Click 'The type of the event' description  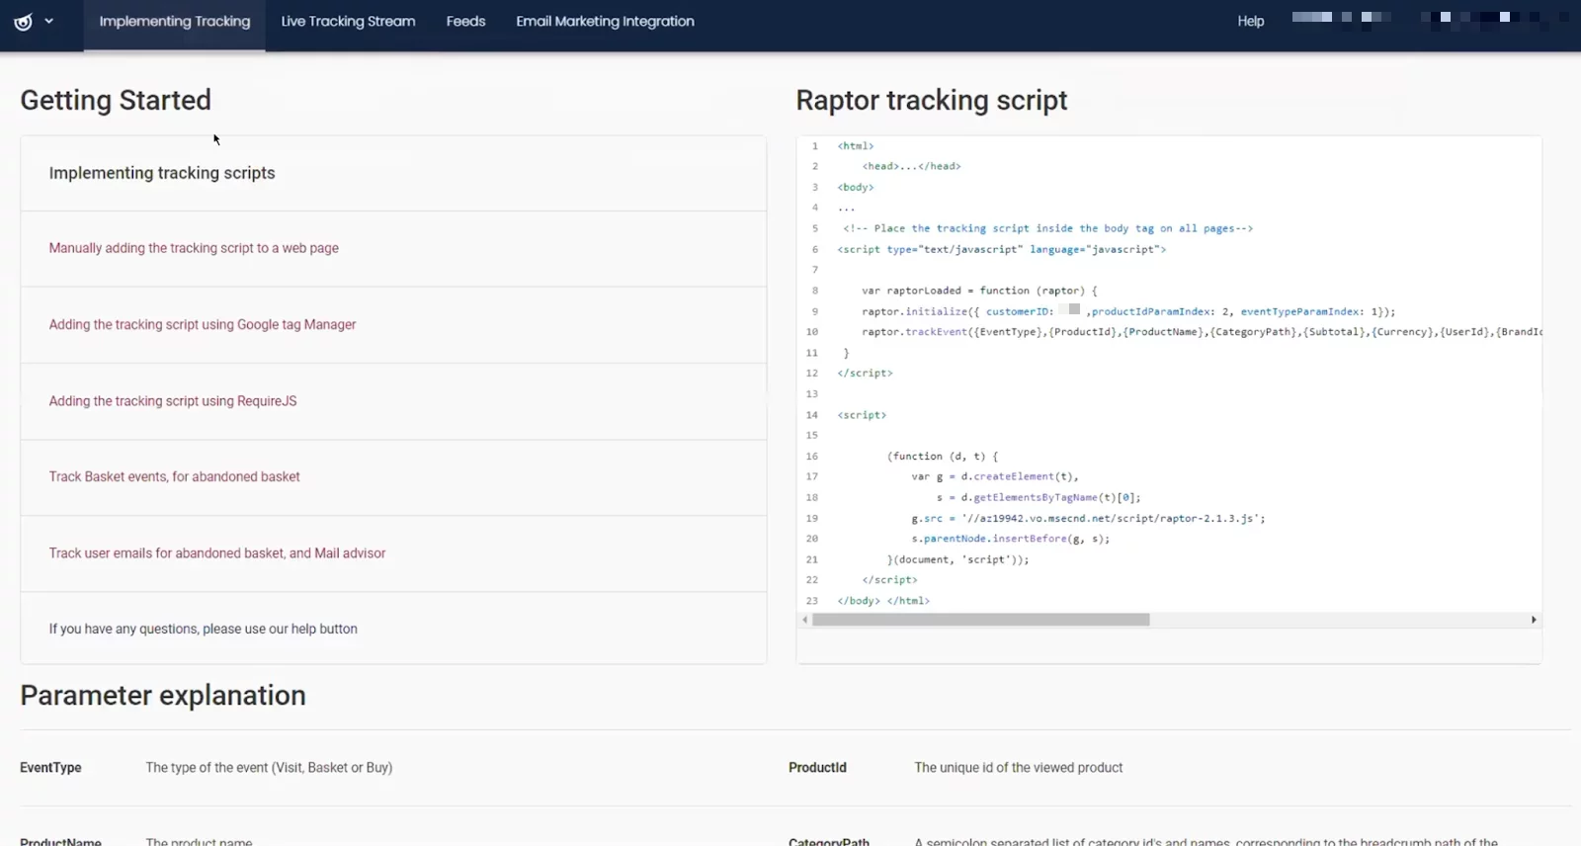pyautogui.click(x=269, y=768)
